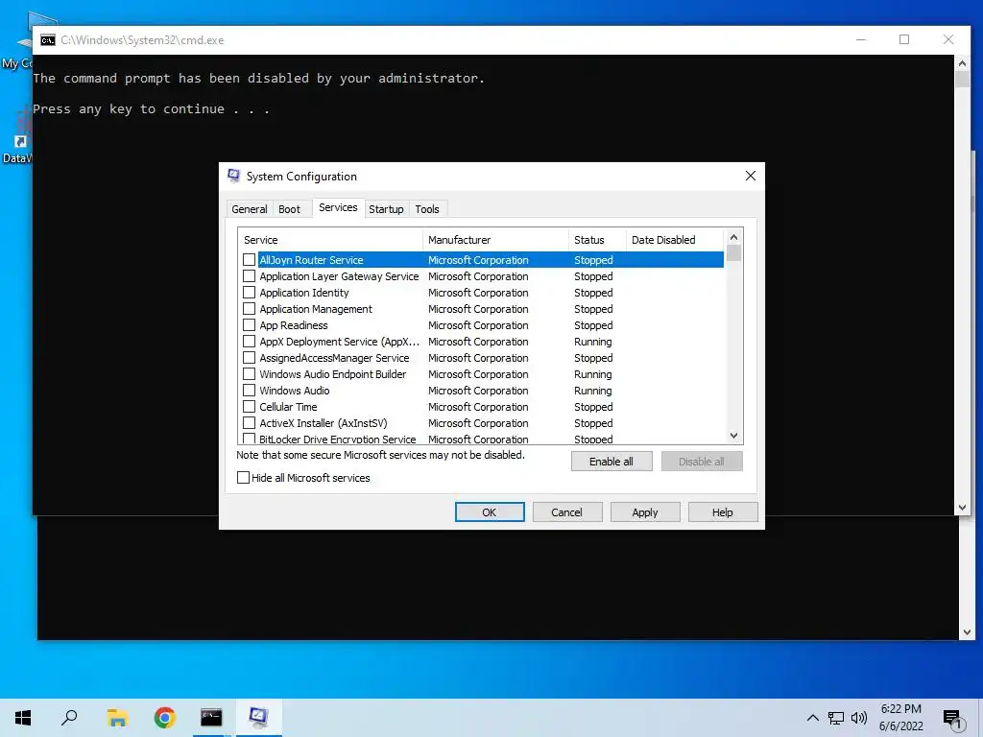Click the Help button
The width and height of the screenshot is (983, 737).
722,512
